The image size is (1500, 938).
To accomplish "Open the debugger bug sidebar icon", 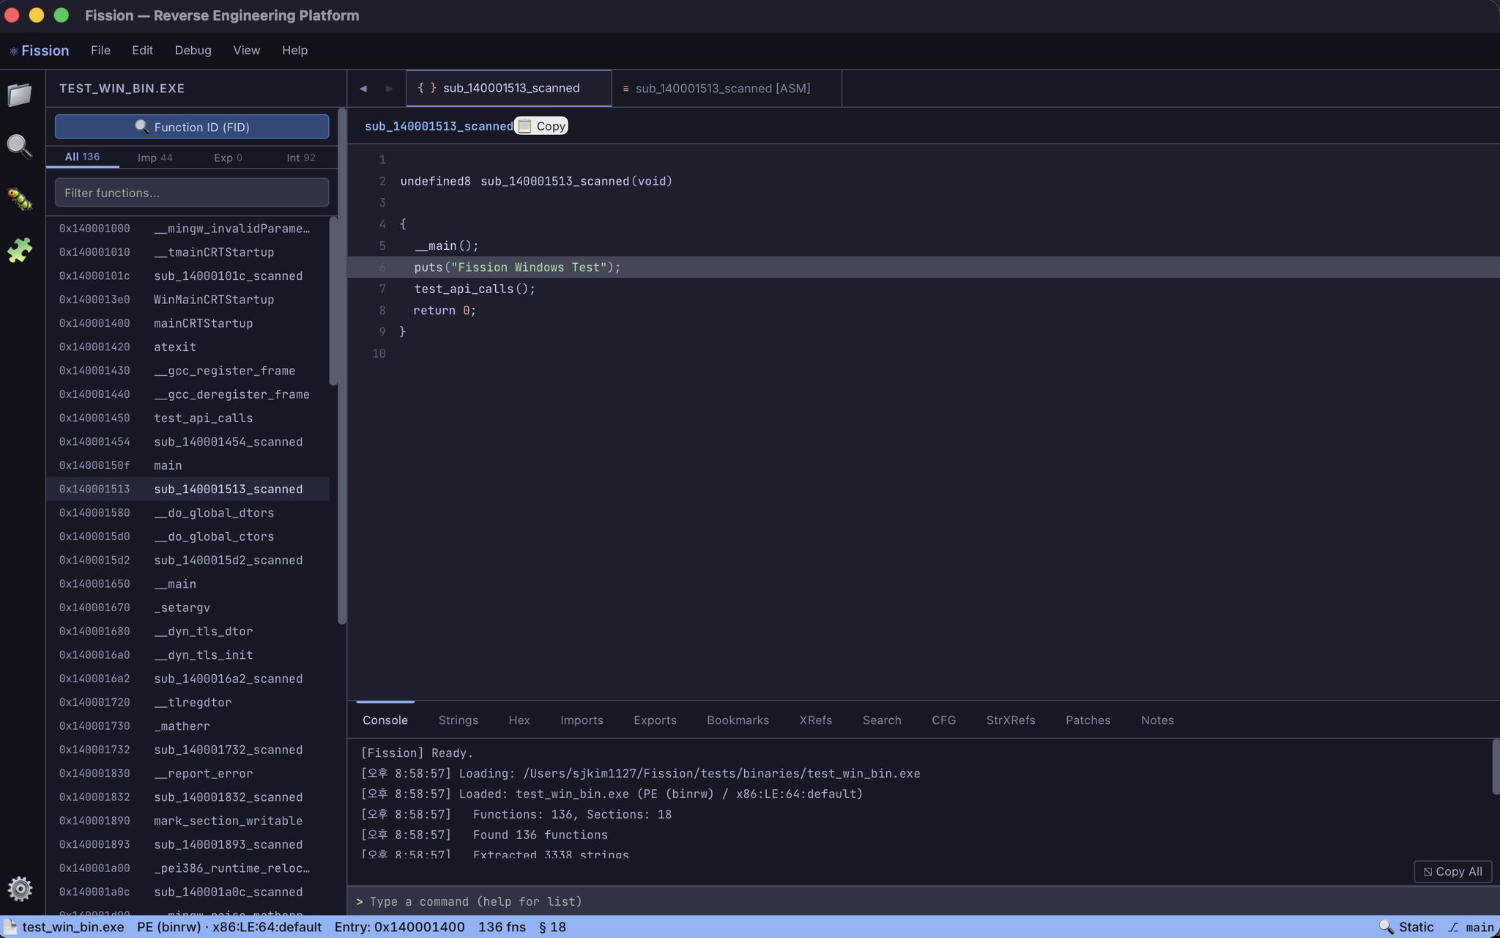I will tap(20, 199).
